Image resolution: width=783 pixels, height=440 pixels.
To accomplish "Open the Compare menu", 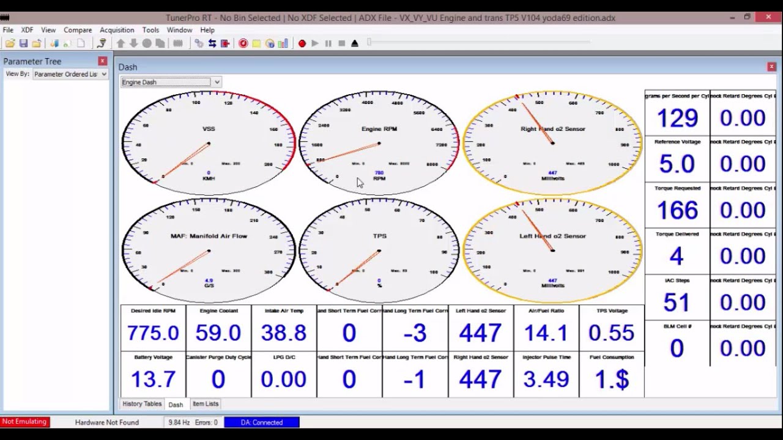I will click(x=78, y=30).
